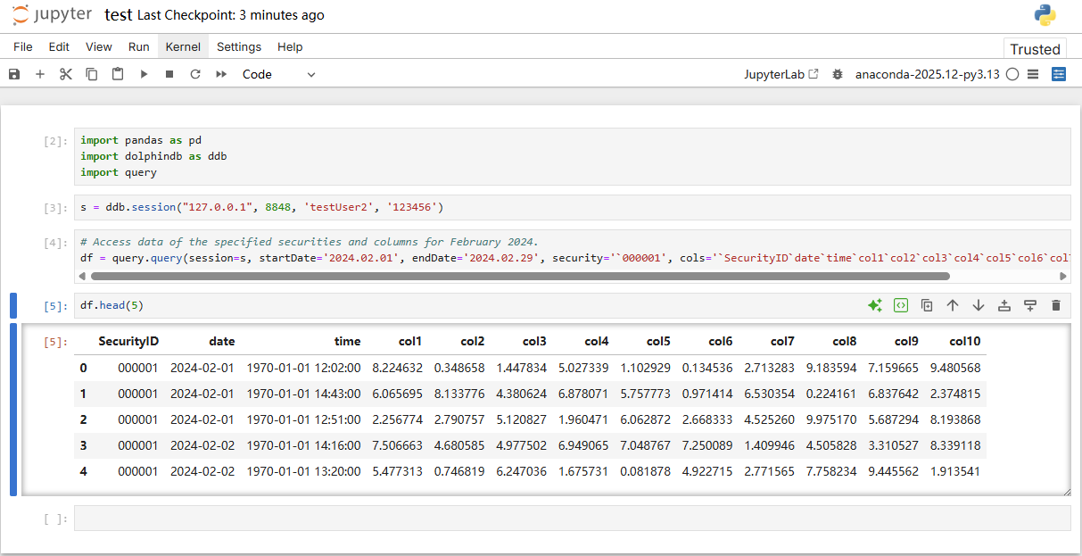Check kernel status circle indicator

point(1012,74)
